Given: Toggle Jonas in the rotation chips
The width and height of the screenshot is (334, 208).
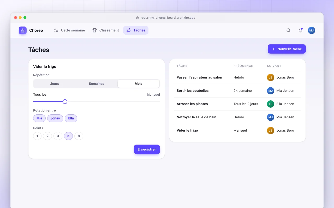Looking at the screenshot, I should click(x=55, y=118).
